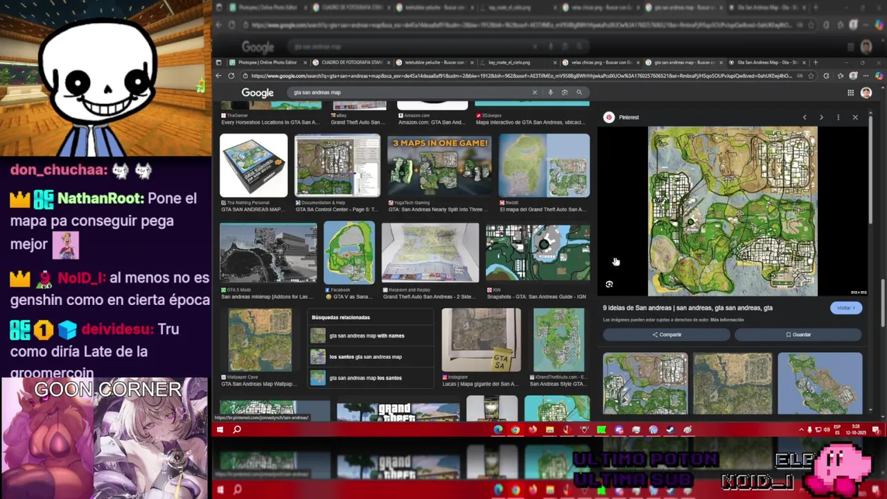The height and width of the screenshot is (499, 887).
Task: Open GTA 5 Mods San Andreas minimap result
Action: coord(268,253)
